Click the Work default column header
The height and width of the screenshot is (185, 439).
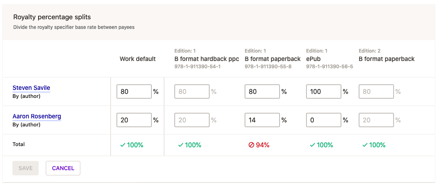137,59
